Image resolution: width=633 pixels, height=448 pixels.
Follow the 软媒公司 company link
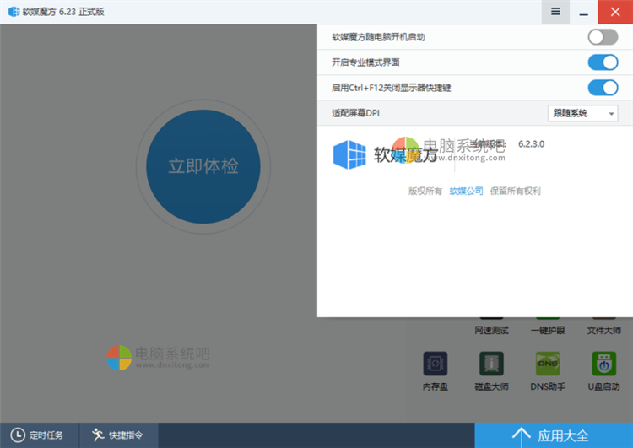466,192
